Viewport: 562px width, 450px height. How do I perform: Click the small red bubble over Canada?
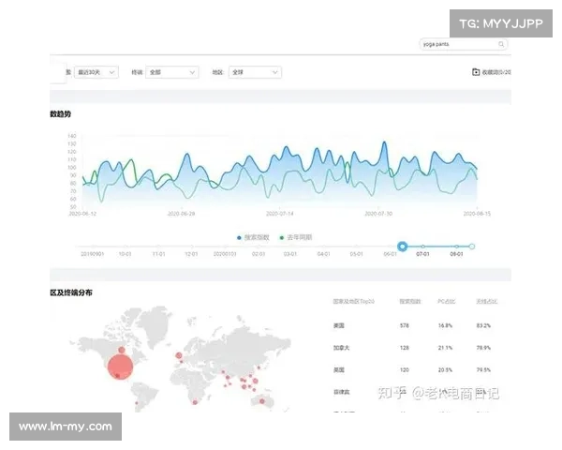122,350
